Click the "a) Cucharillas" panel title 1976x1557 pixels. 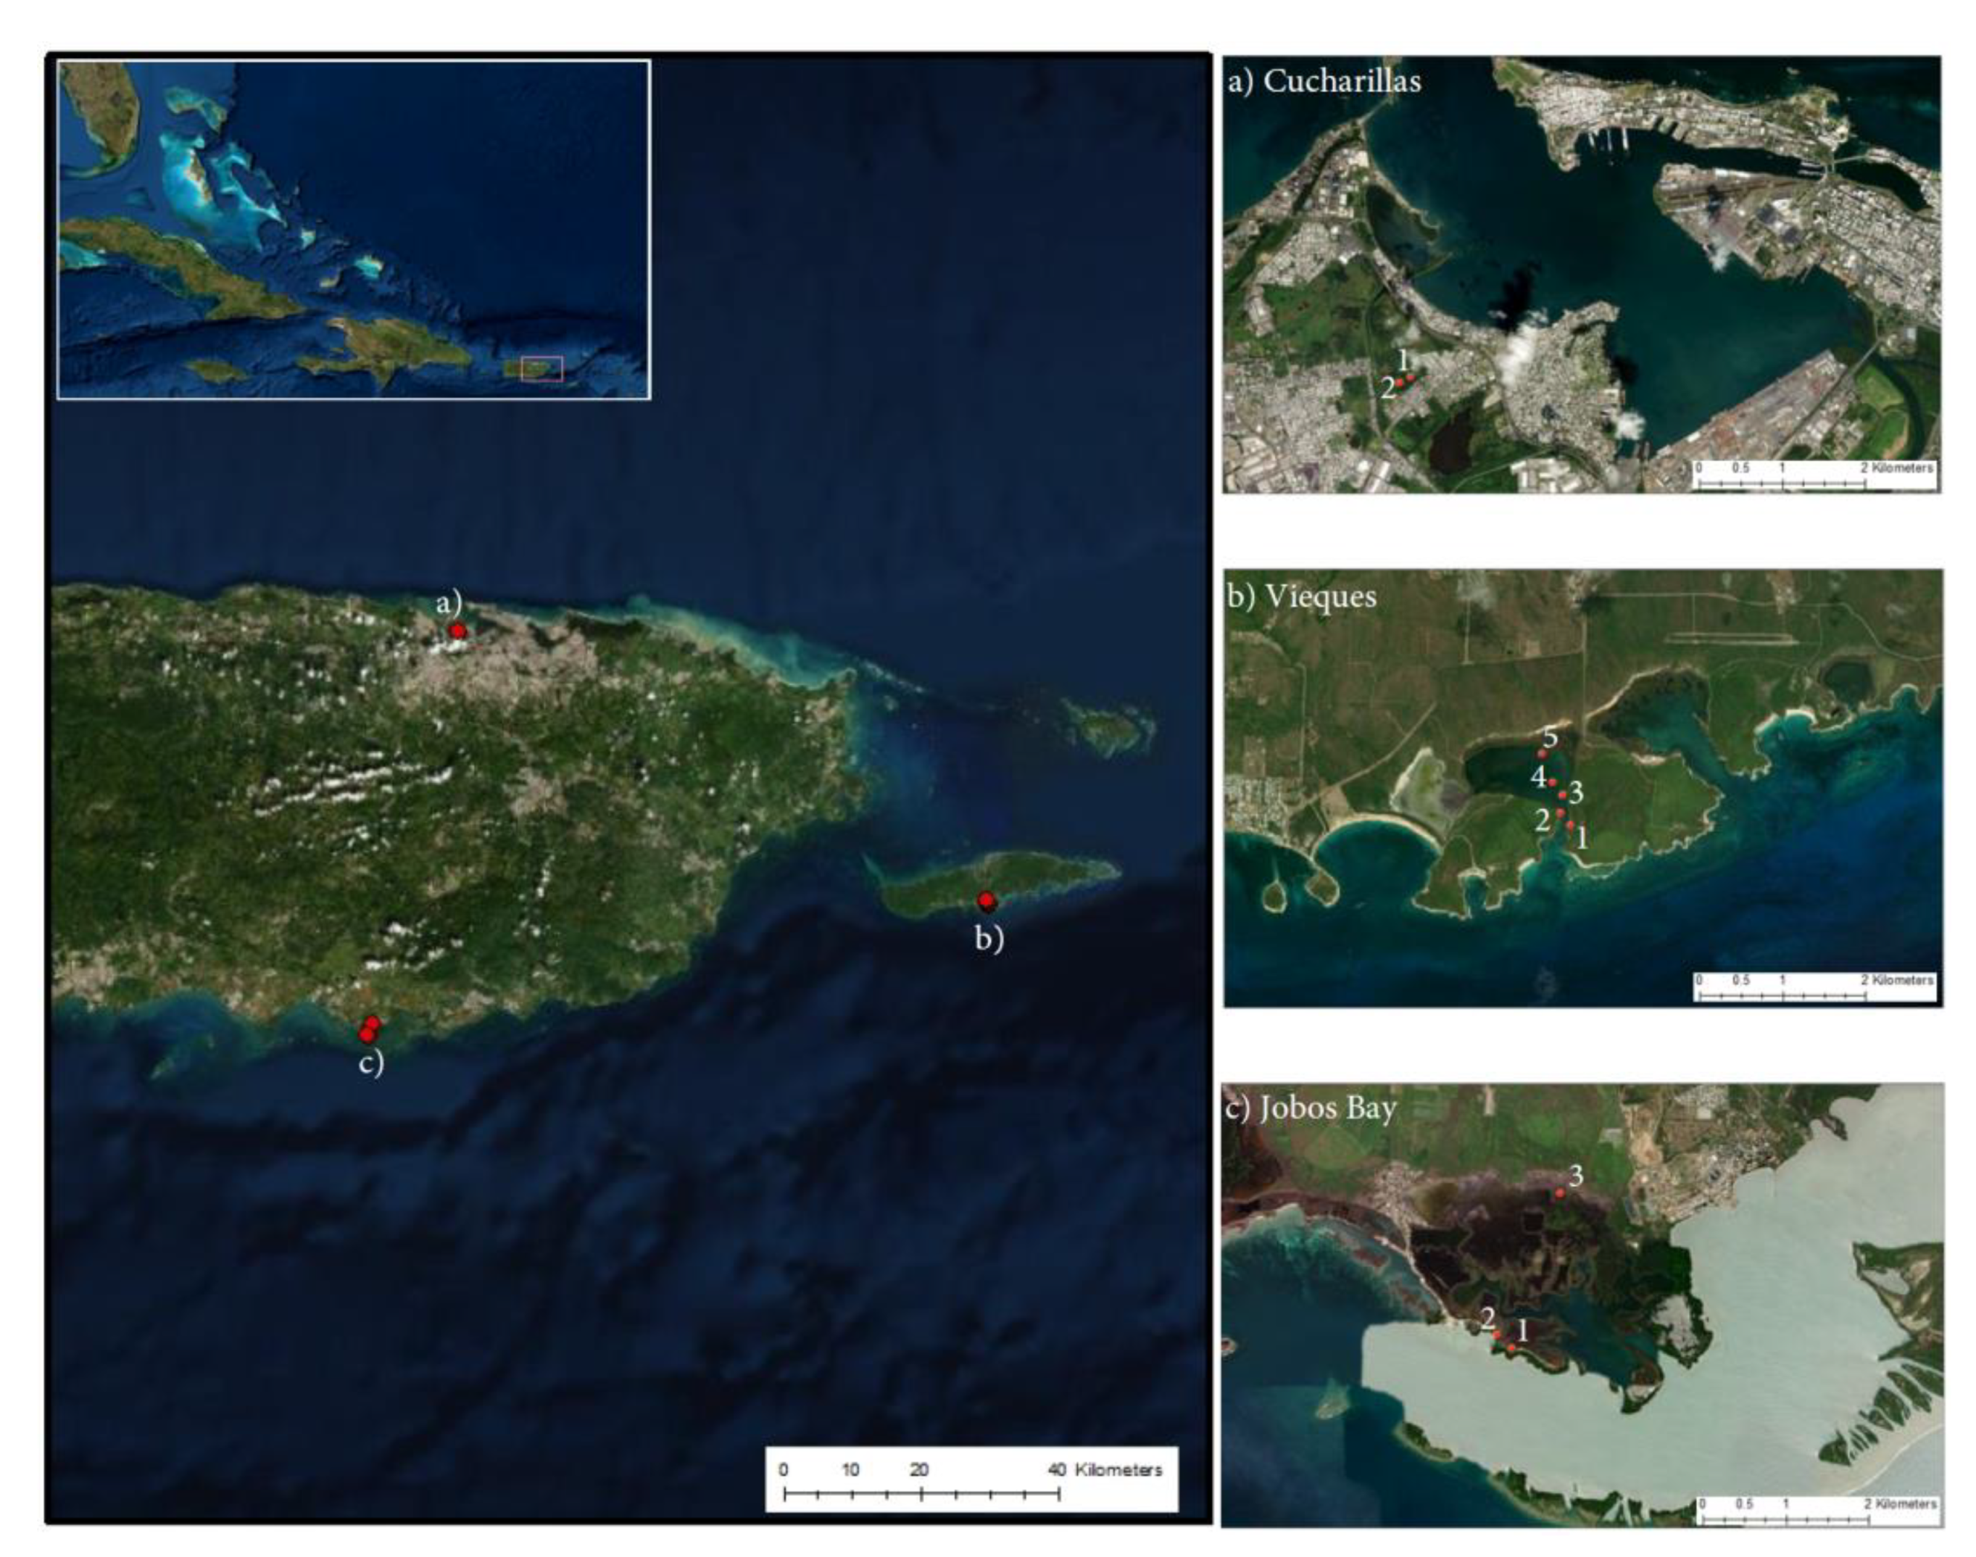coord(1324,81)
